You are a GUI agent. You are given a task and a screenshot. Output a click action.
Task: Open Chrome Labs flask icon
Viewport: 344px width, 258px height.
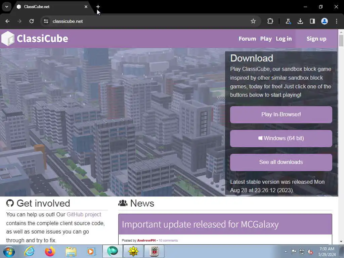pos(288,21)
